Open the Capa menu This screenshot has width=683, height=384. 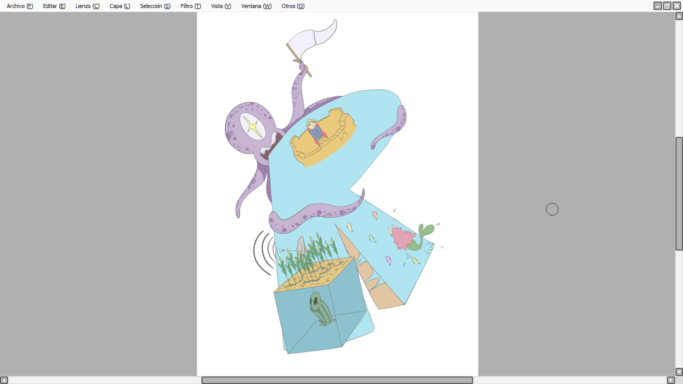[x=120, y=6]
